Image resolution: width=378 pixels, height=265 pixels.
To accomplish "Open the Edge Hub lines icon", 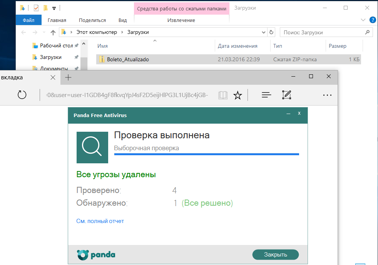I will (x=266, y=95).
